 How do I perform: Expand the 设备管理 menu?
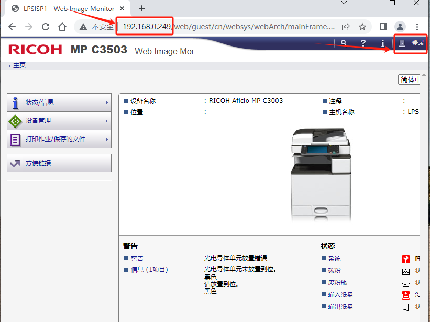coord(59,121)
